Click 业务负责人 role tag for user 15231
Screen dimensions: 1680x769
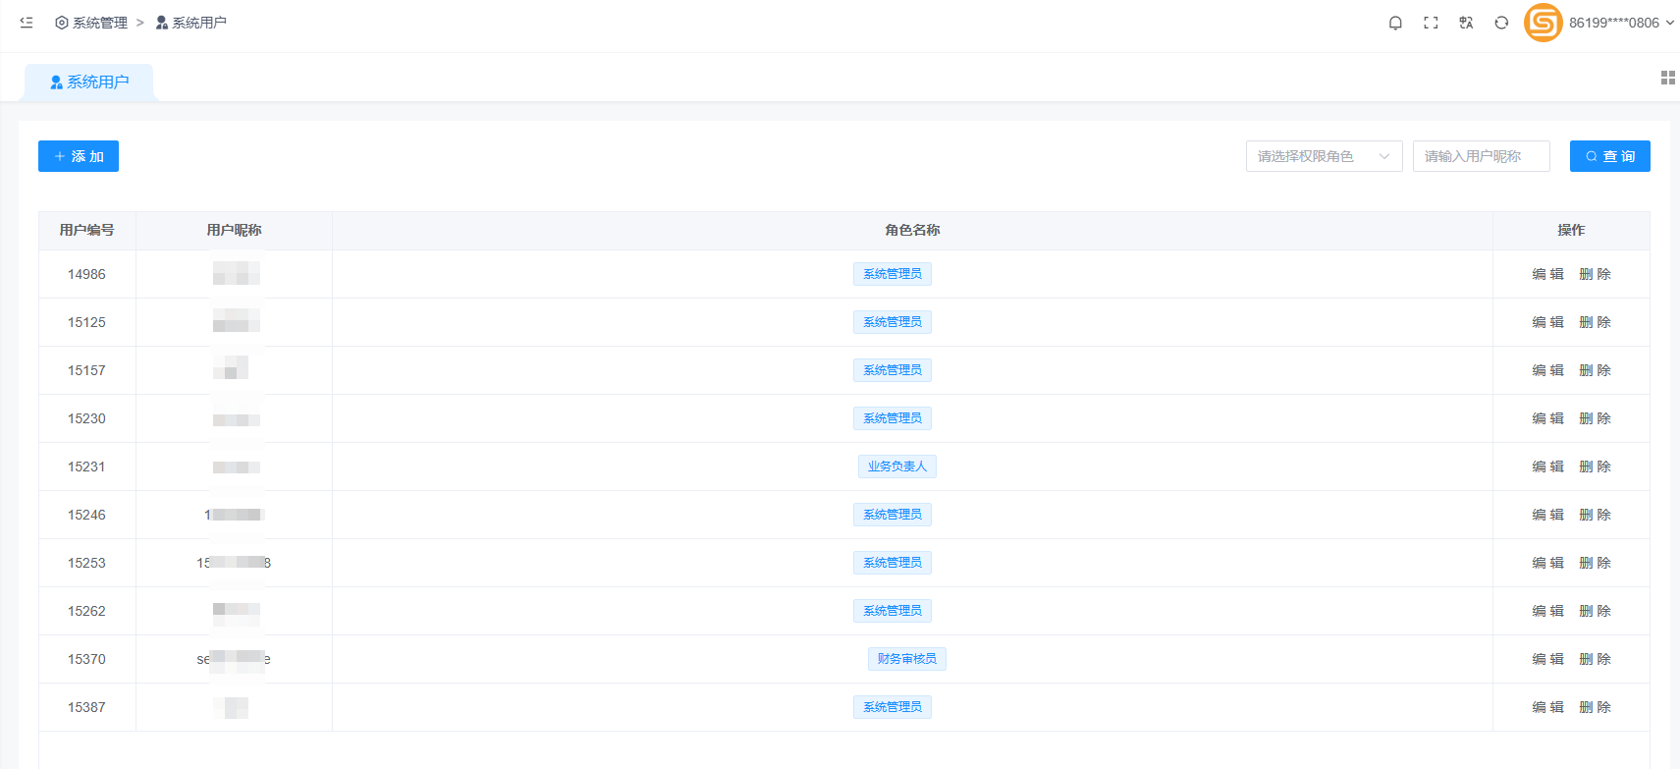(896, 467)
